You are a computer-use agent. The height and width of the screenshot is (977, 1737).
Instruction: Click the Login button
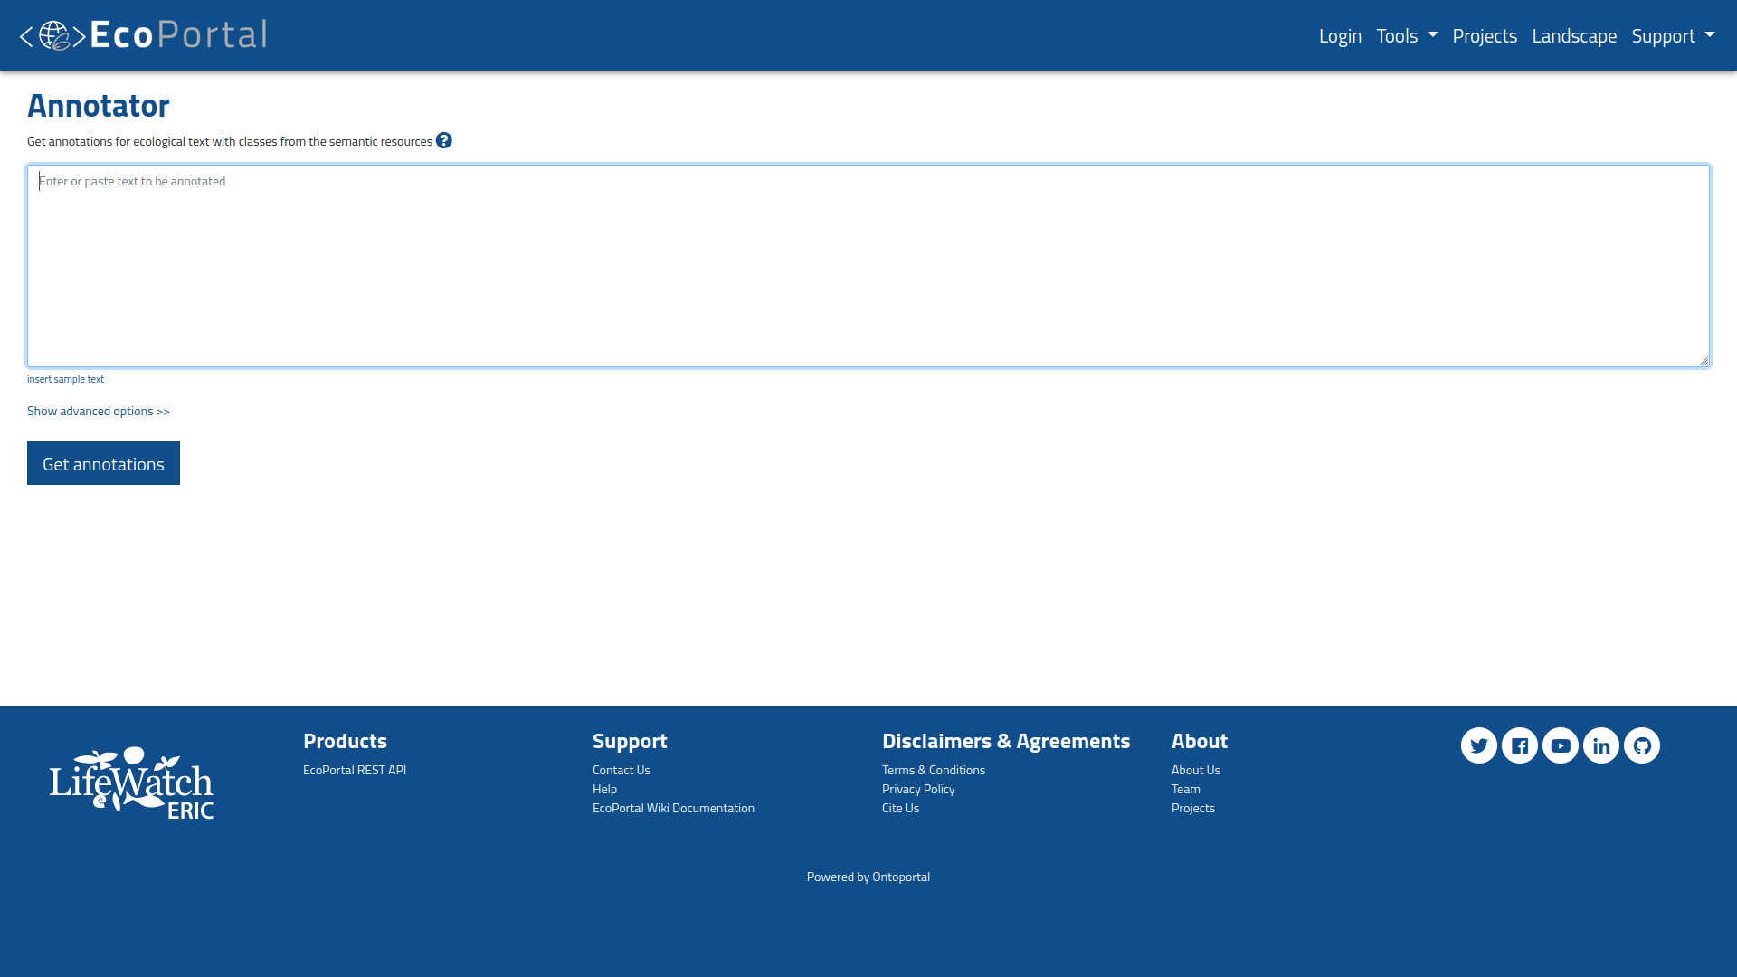[x=1341, y=36]
